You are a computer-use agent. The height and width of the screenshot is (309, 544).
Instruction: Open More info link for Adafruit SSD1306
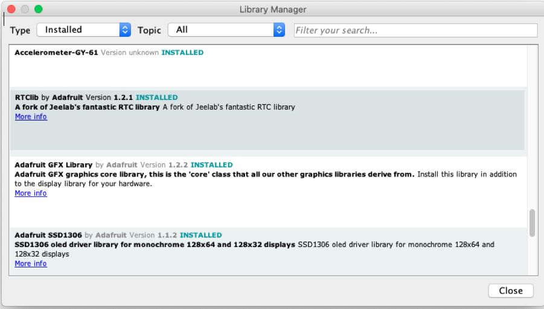click(31, 263)
